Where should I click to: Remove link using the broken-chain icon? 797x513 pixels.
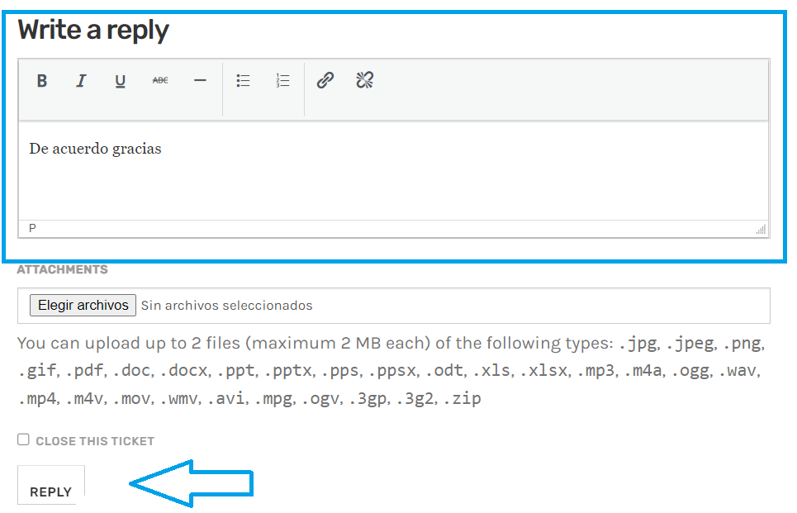[364, 80]
